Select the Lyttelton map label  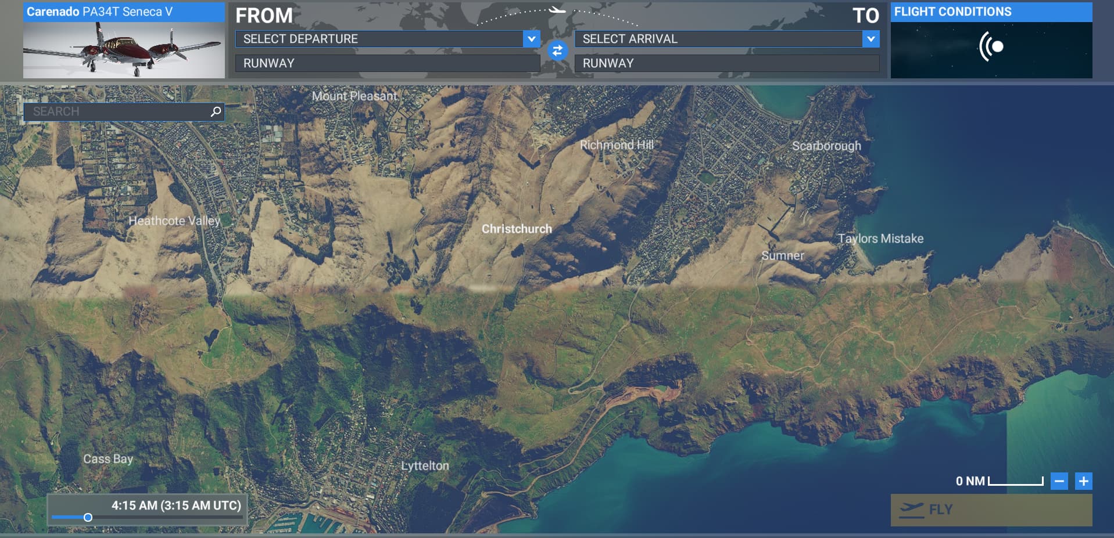425,465
